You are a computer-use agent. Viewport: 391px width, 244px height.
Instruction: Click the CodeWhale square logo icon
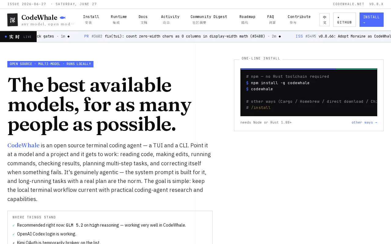(13, 20)
